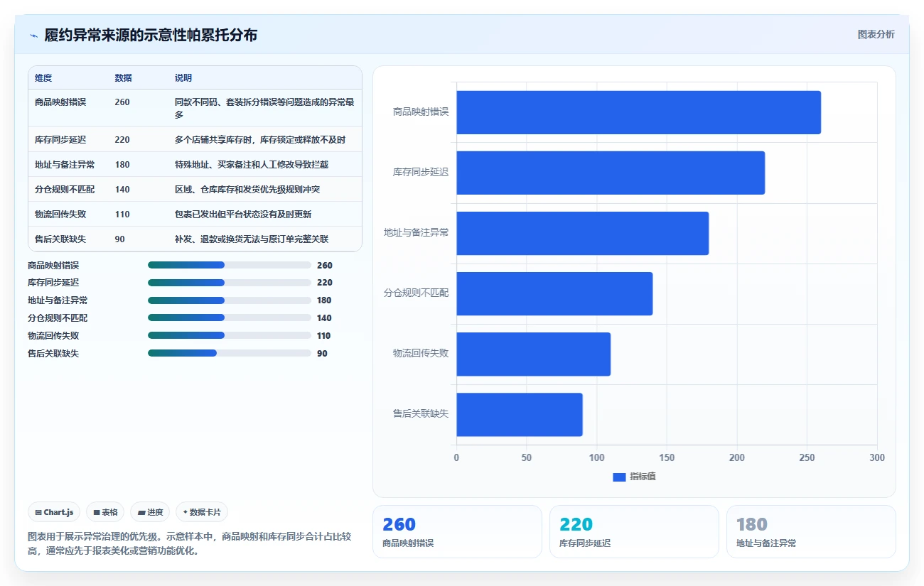Click table cell 物流回传失败

coord(60,215)
